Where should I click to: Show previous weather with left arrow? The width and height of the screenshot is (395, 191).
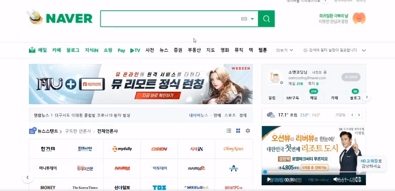[x=352, y=115]
